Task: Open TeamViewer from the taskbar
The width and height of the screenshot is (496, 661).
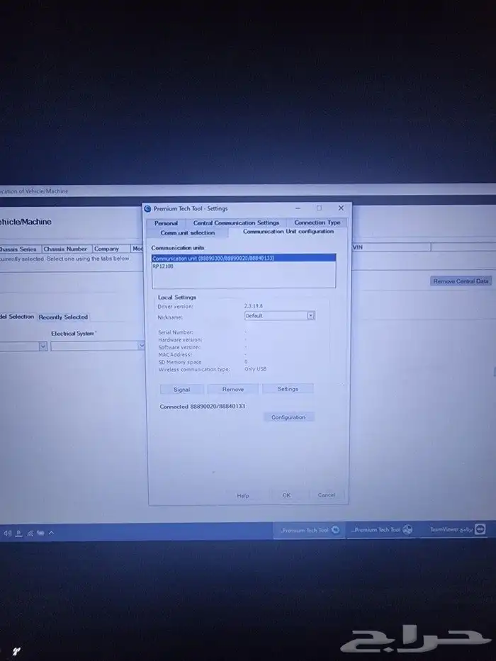Action: pos(458,529)
